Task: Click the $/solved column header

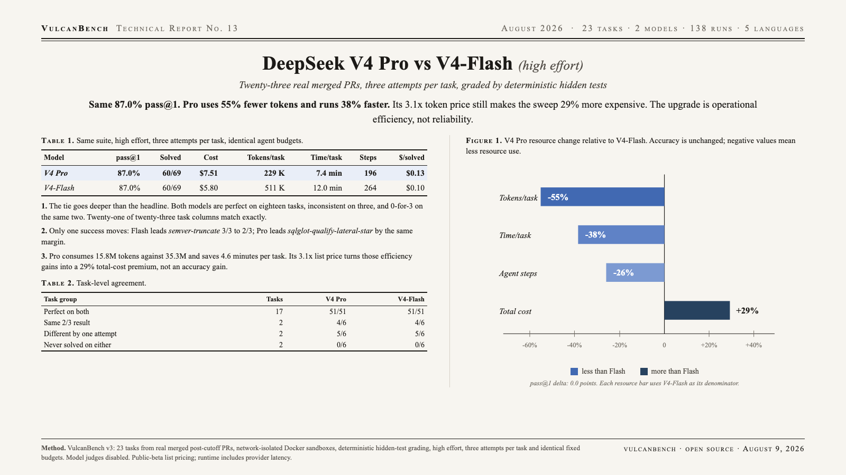Action: click(412, 157)
